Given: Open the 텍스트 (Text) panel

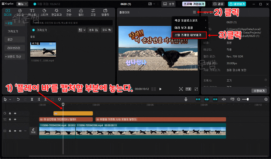Looking at the screenshot, I should 32,12.
